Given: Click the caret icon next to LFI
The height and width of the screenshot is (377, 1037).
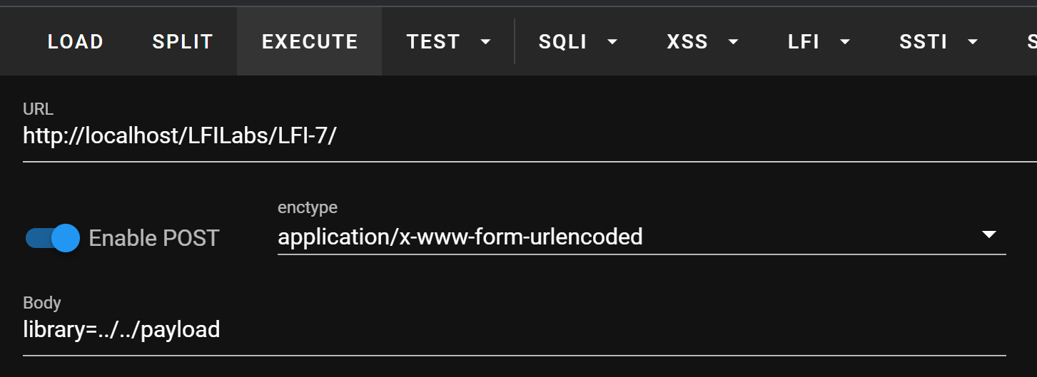Looking at the screenshot, I should tap(845, 42).
